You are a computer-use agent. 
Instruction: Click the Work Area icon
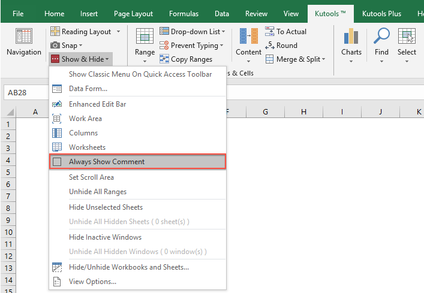[x=57, y=119]
